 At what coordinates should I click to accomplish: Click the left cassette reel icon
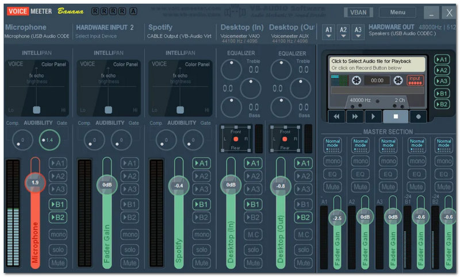coord(356,80)
